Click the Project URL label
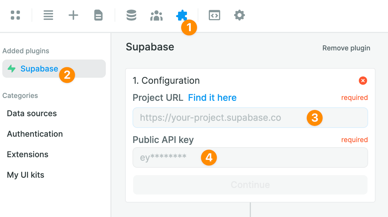The width and height of the screenshot is (388, 217). [158, 98]
